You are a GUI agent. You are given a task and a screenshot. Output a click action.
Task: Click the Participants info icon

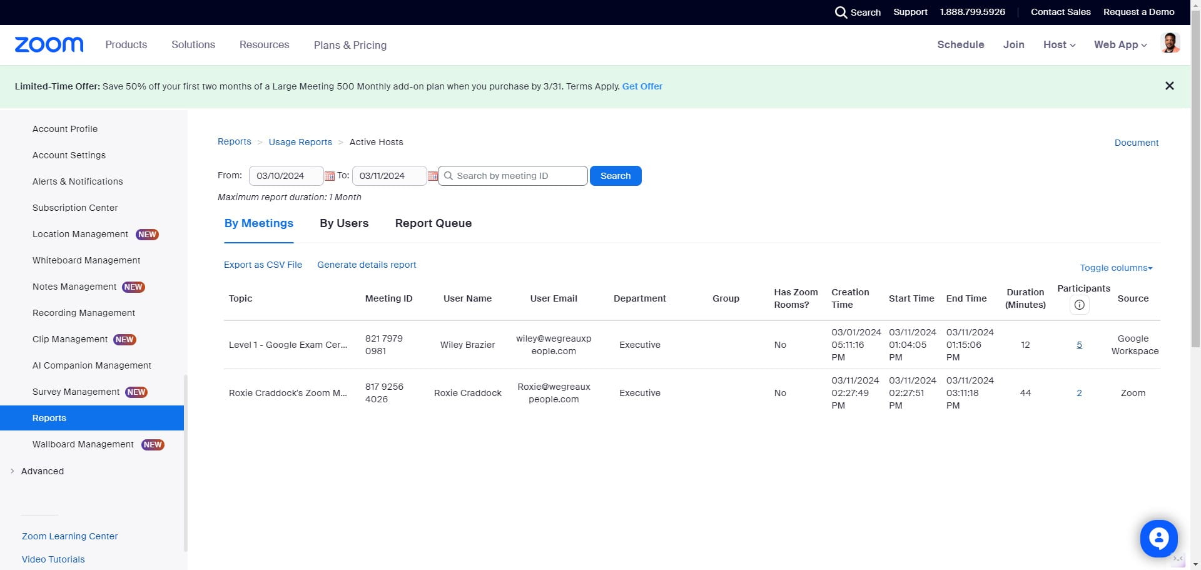[x=1079, y=305]
